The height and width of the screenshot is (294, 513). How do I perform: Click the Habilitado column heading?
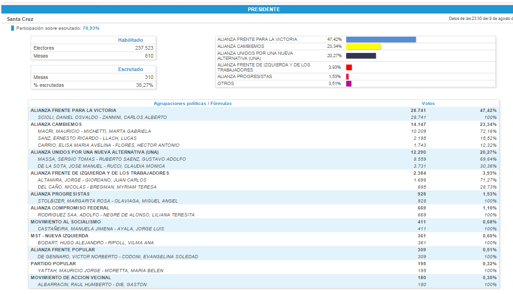click(x=131, y=40)
